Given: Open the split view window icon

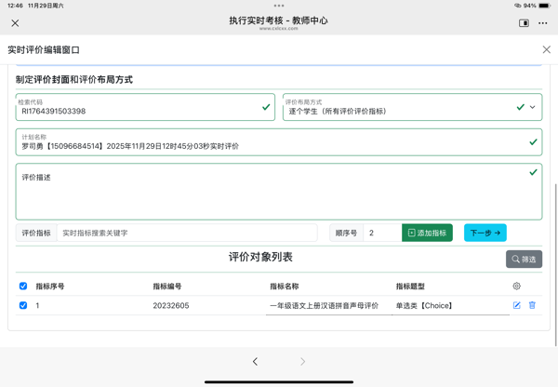Looking at the screenshot, I should coord(524,23).
